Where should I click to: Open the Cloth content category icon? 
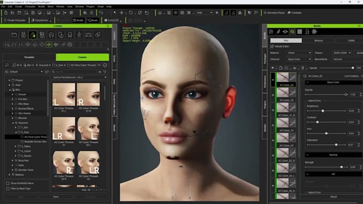click(60, 35)
